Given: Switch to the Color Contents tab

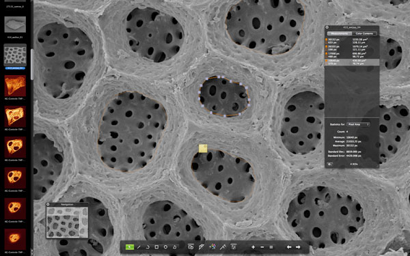Looking at the screenshot, I should [364, 33].
